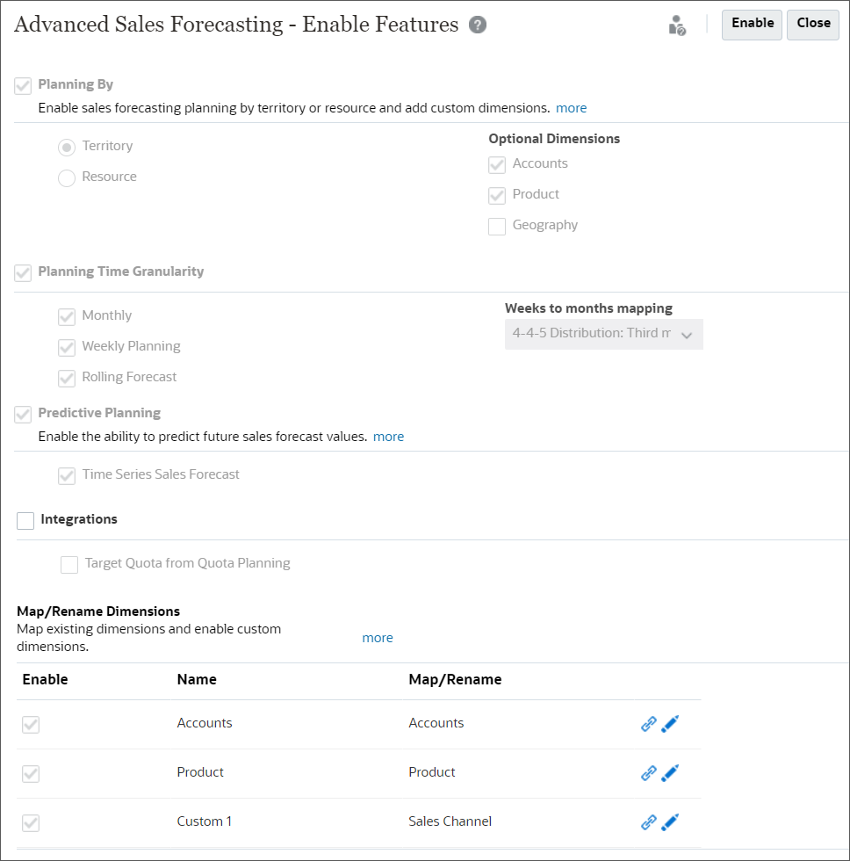Click the map link icon for Accounts row

(x=649, y=724)
